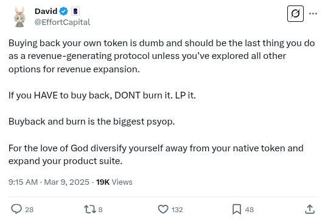Open the David display name link
This screenshot has width=325, height=220.
[x=46, y=11]
